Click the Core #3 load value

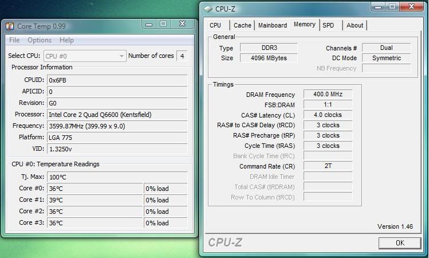click(x=166, y=223)
